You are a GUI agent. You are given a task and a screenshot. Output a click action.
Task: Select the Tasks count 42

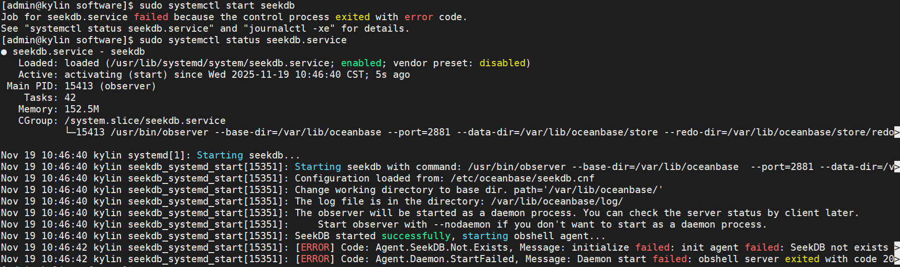pyautogui.click(x=70, y=97)
